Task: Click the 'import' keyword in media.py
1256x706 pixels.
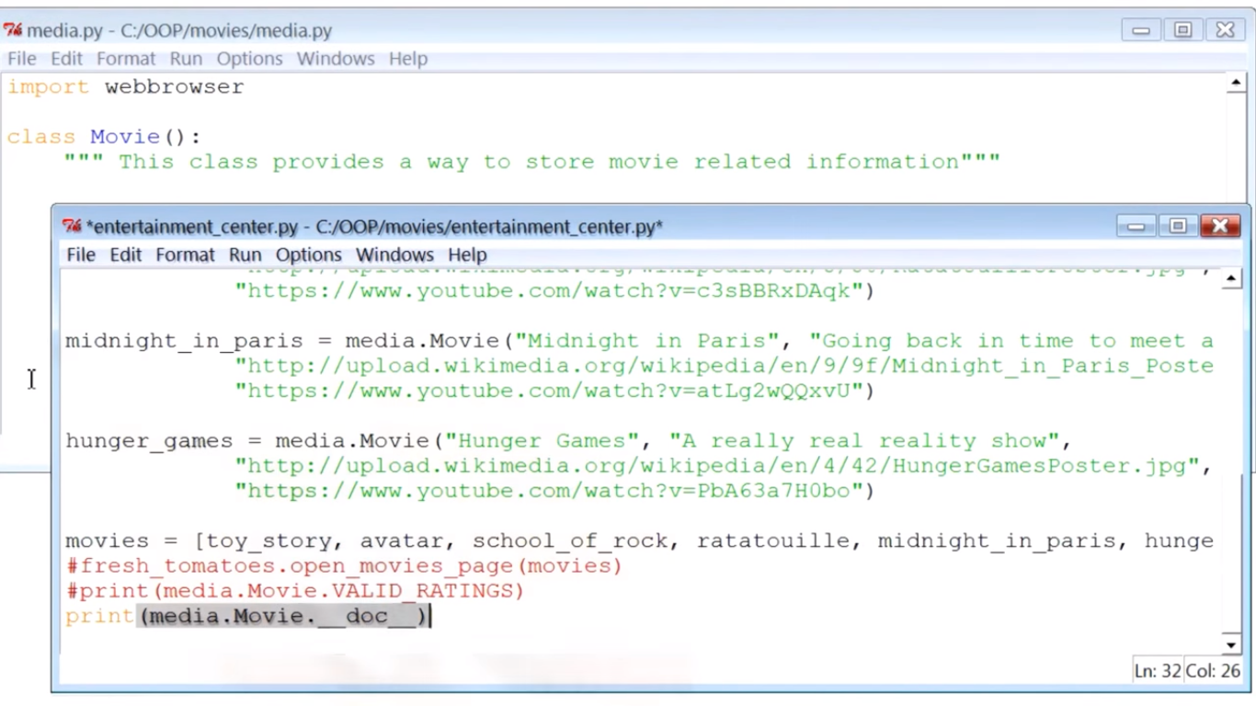Action: coord(49,87)
